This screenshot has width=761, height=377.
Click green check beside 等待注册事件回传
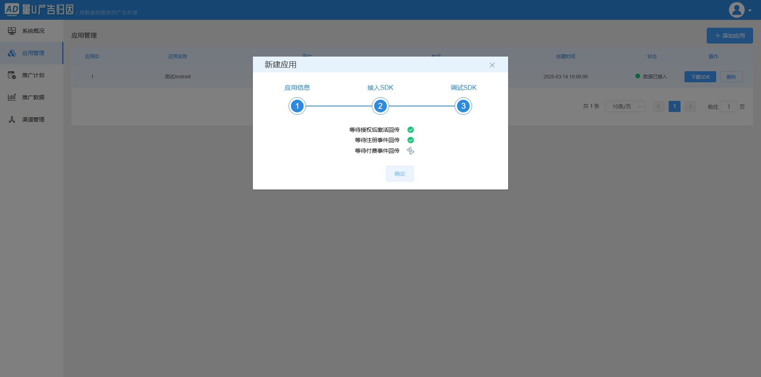click(411, 140)
